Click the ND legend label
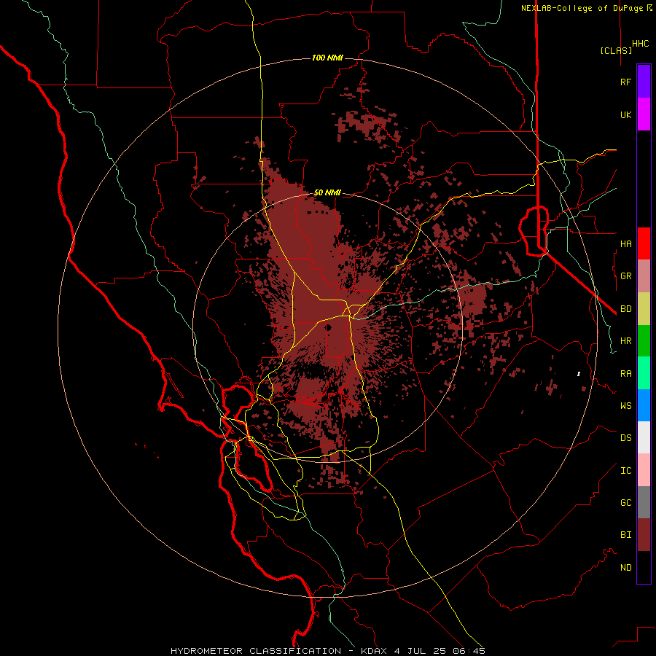656x656 pixels. (625, 567)
